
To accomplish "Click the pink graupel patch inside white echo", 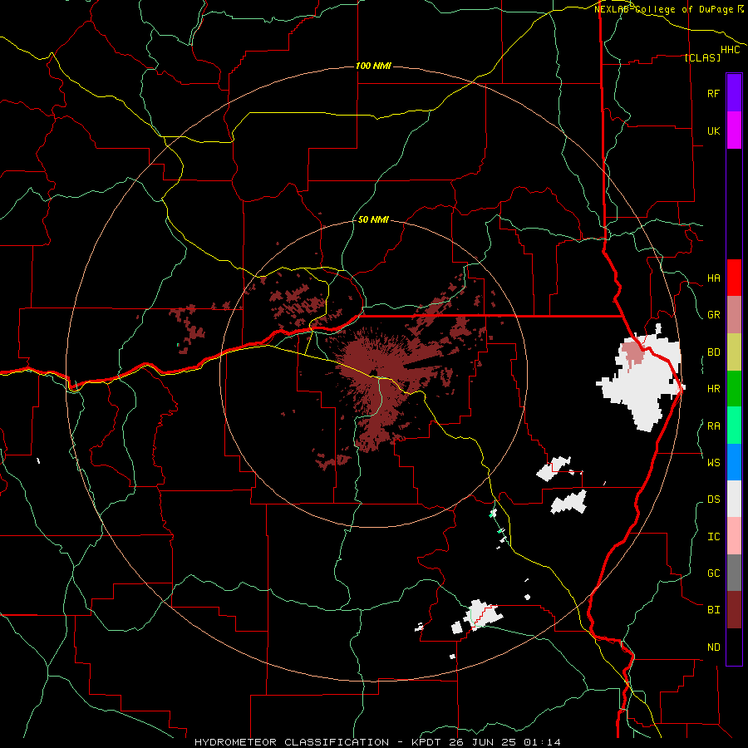I will [x=633, y=352].
